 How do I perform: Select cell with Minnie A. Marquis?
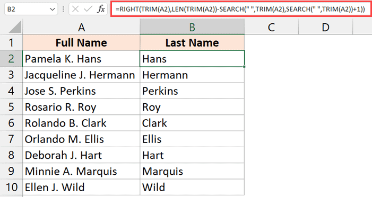(x=81, y=171)
